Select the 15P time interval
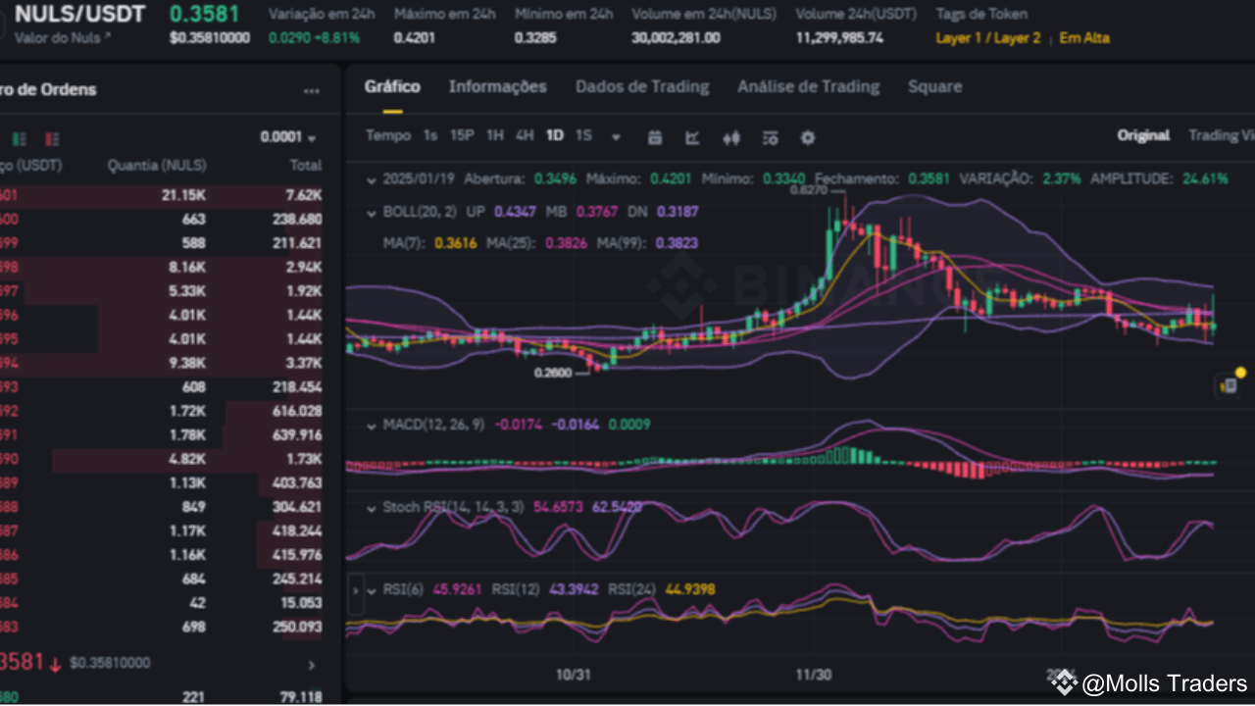 462,136
